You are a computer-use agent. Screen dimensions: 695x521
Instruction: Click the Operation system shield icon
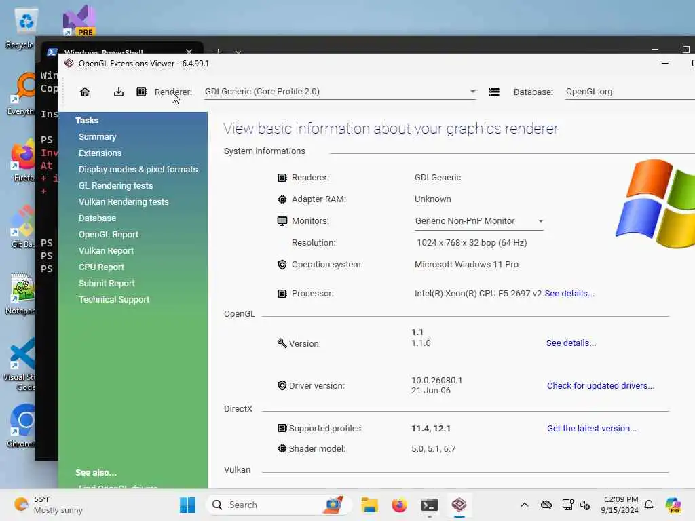click(x=282, y=265)
